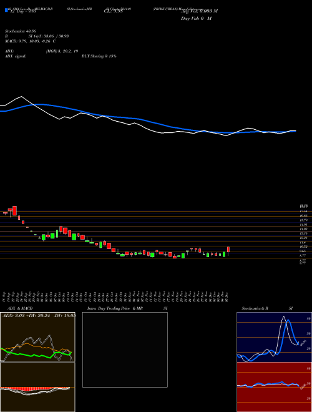Click the 'MACD: 9.79, 10.05, -0.26 C' line
Screen dimensions: 312x412
[x=30, y=41]
